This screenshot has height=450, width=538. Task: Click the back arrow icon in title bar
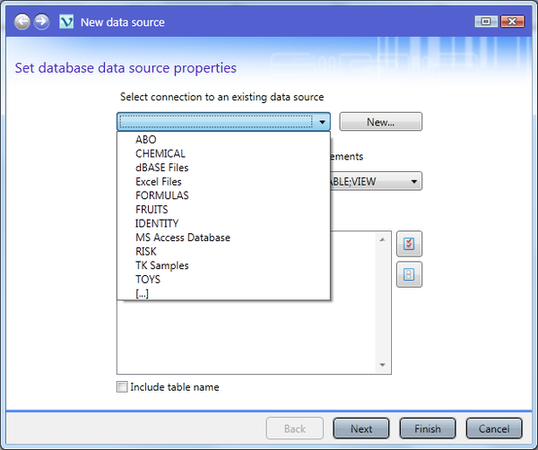[x=22, y=21]
